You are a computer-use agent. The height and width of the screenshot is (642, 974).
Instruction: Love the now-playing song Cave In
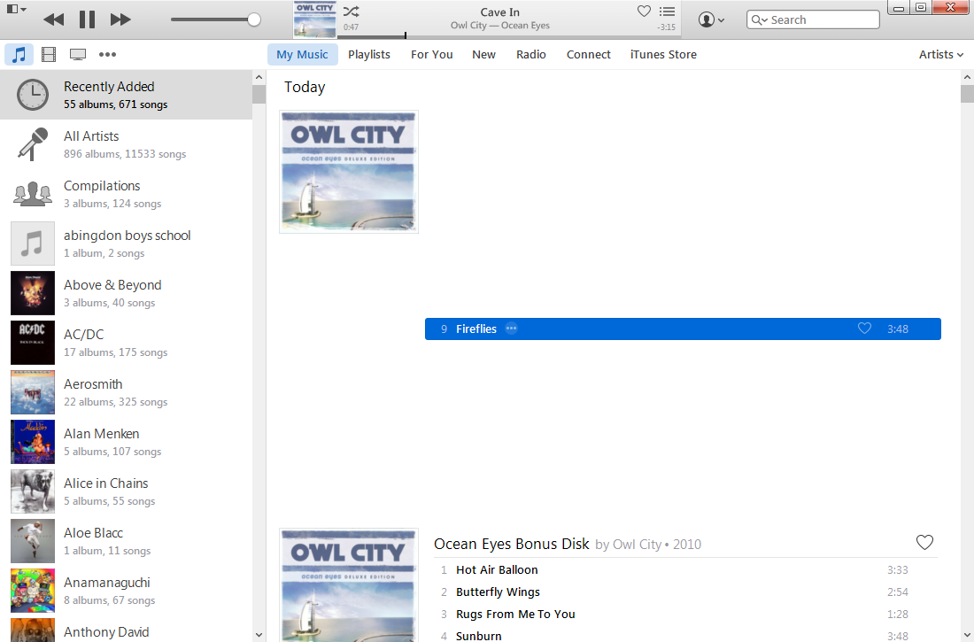tap(644, 11)
